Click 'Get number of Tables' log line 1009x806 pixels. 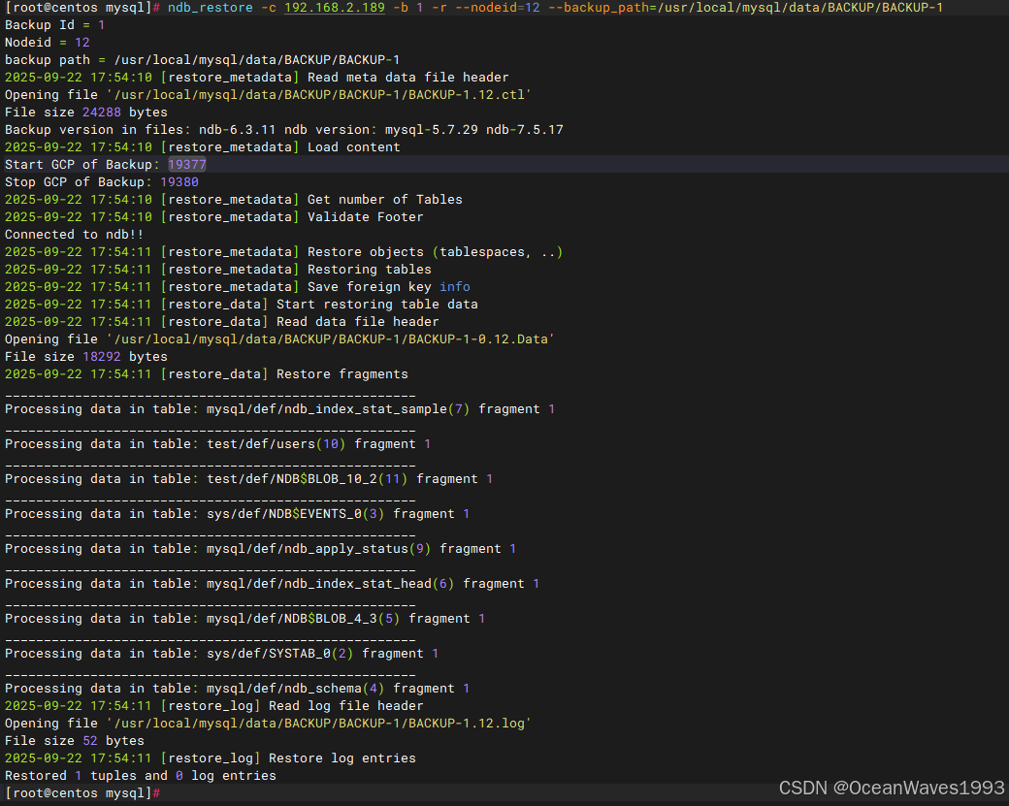click(234, 200)
